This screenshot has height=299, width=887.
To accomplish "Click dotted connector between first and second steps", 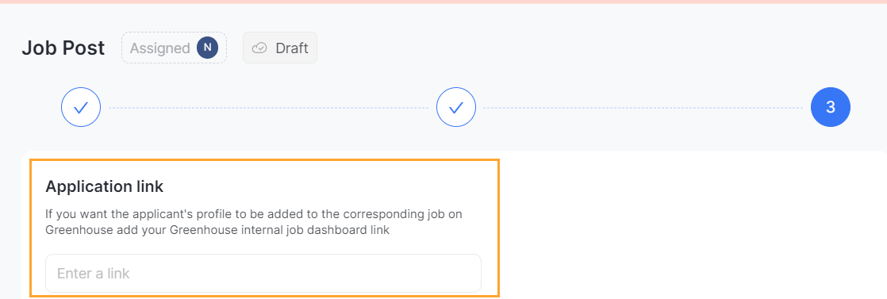I will click(x=269, y=107).
